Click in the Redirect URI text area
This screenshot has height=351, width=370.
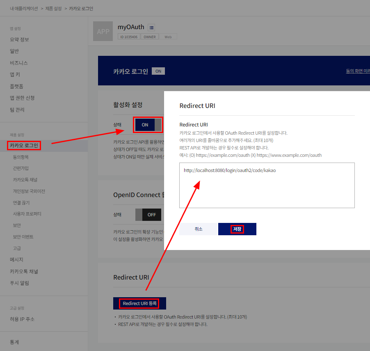coord(267,186)
